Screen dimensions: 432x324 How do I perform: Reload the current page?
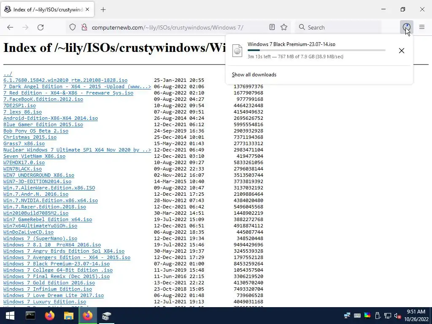[40, 27]
